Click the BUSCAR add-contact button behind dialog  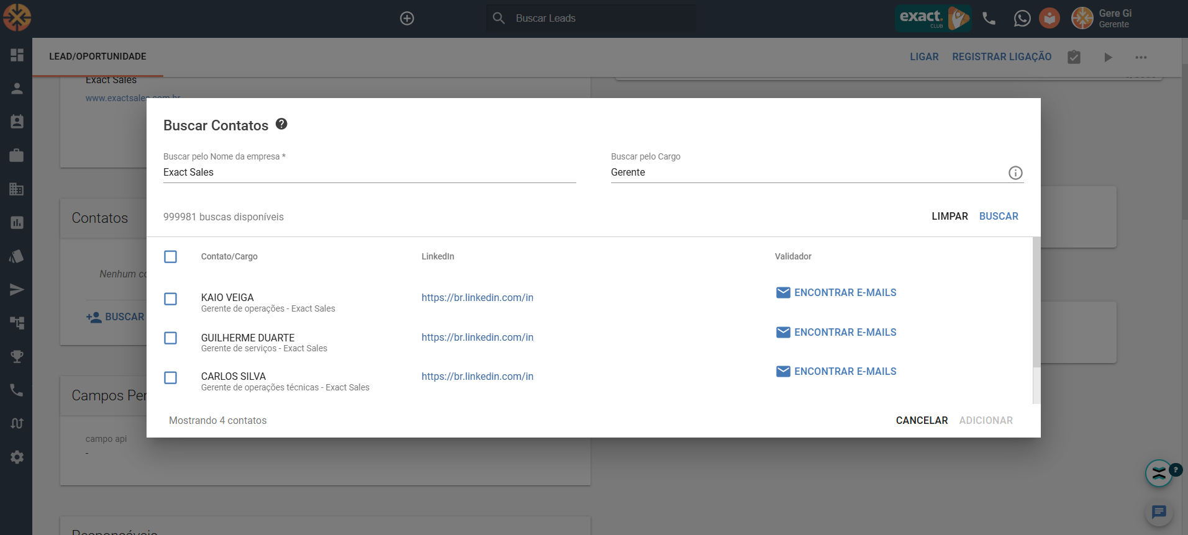coord(116,317)
